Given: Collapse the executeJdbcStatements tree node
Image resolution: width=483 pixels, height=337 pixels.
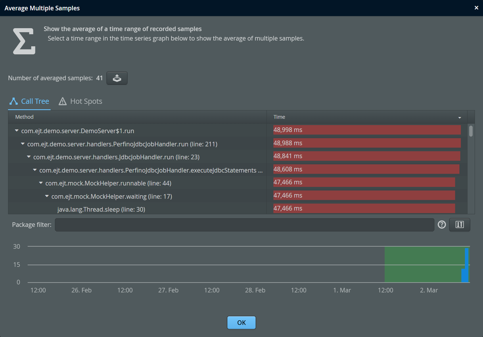Looking at the screenshot, I should (x=35, y=170).
